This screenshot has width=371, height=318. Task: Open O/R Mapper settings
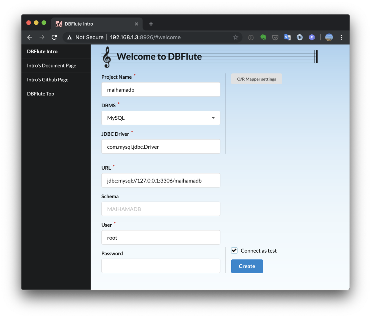[257, 79]
